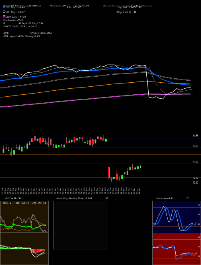Select the '50 Day - 60.47' legend text

(16, 12)
